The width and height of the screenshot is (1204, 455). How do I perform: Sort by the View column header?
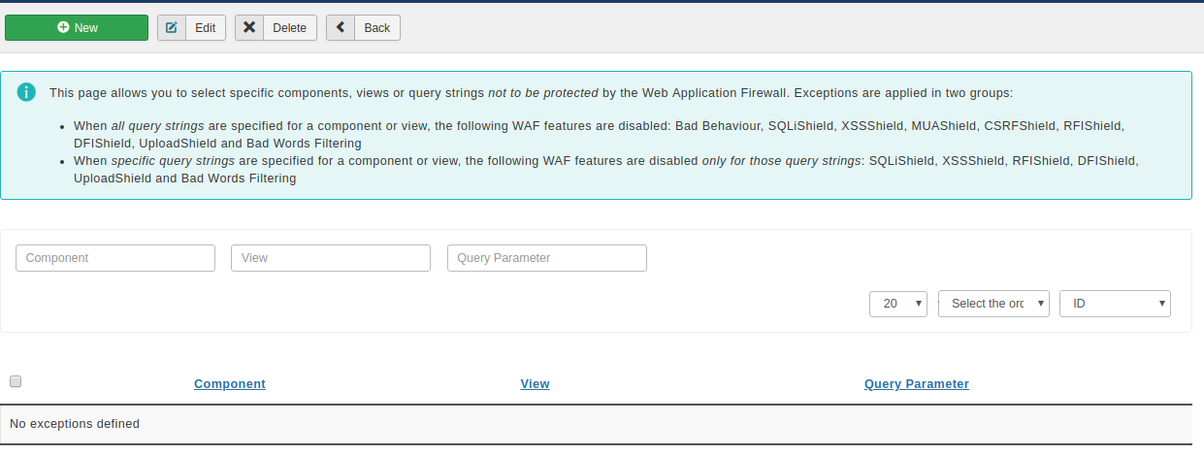(536, 384)
